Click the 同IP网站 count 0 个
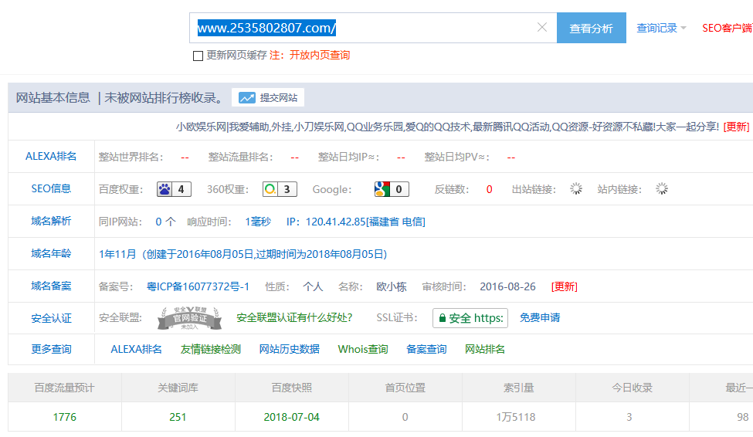Screen dimensions: 753x437 (166, 222)
